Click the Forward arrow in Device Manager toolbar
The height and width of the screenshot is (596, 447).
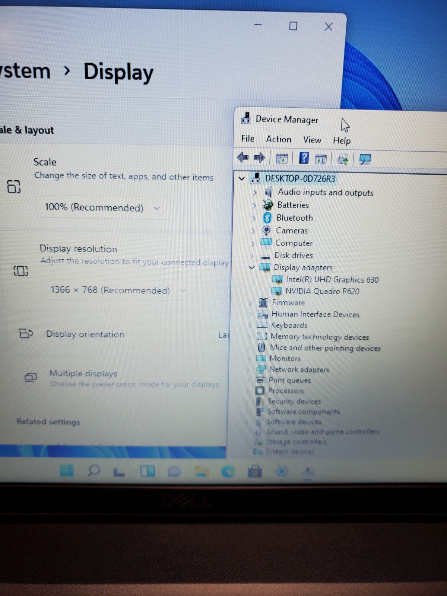click(x=259, y=158)
